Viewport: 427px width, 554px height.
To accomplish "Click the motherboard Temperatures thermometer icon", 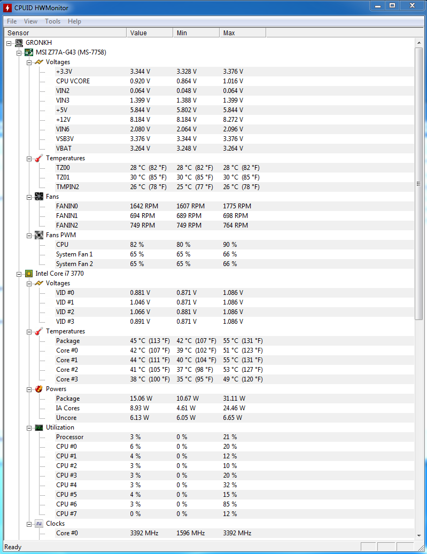I will click(39, 158).
